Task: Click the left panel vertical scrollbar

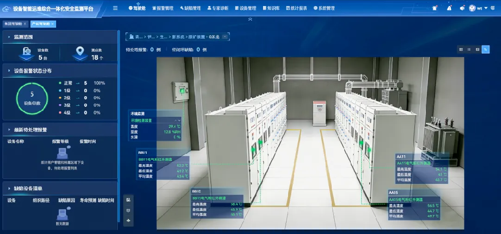Action: (119, 126)
